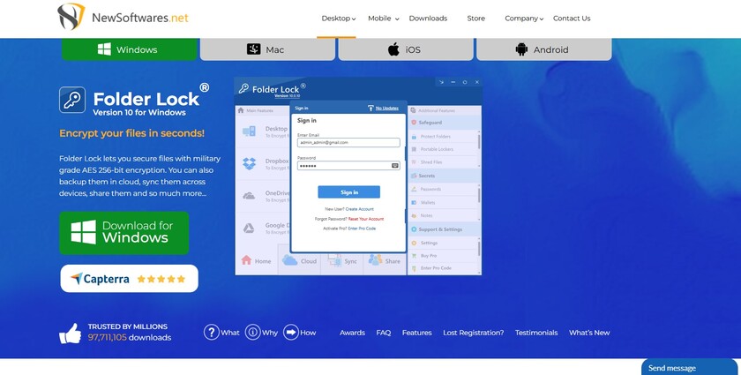Screen dimensions: 741x375
Task: Expand the Support & Settings section
Action: point(445,229)
